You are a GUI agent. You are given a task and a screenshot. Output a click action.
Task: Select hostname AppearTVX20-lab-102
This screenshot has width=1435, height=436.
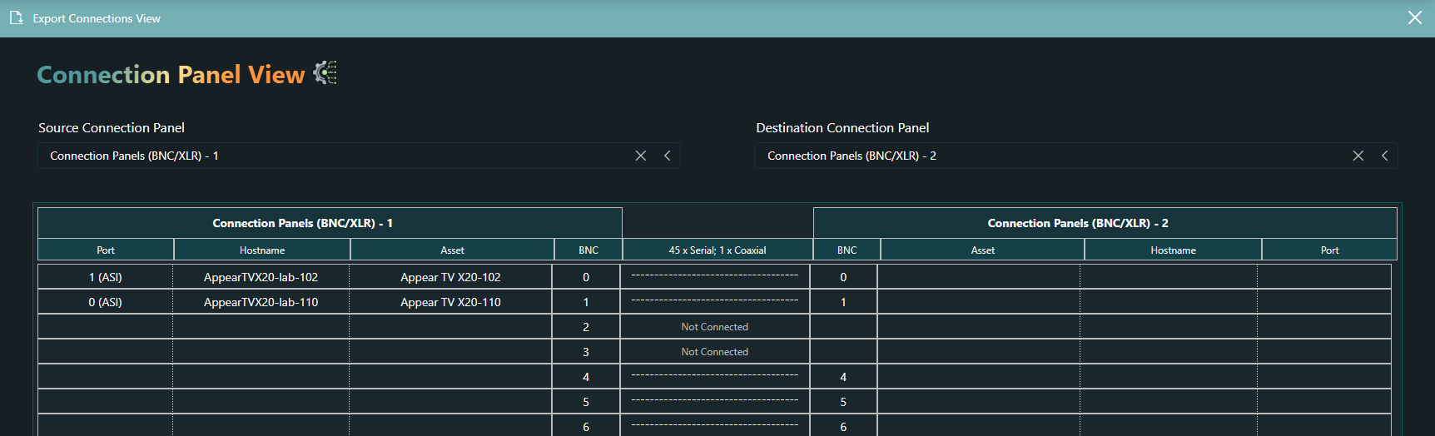[x=261, y=277]
